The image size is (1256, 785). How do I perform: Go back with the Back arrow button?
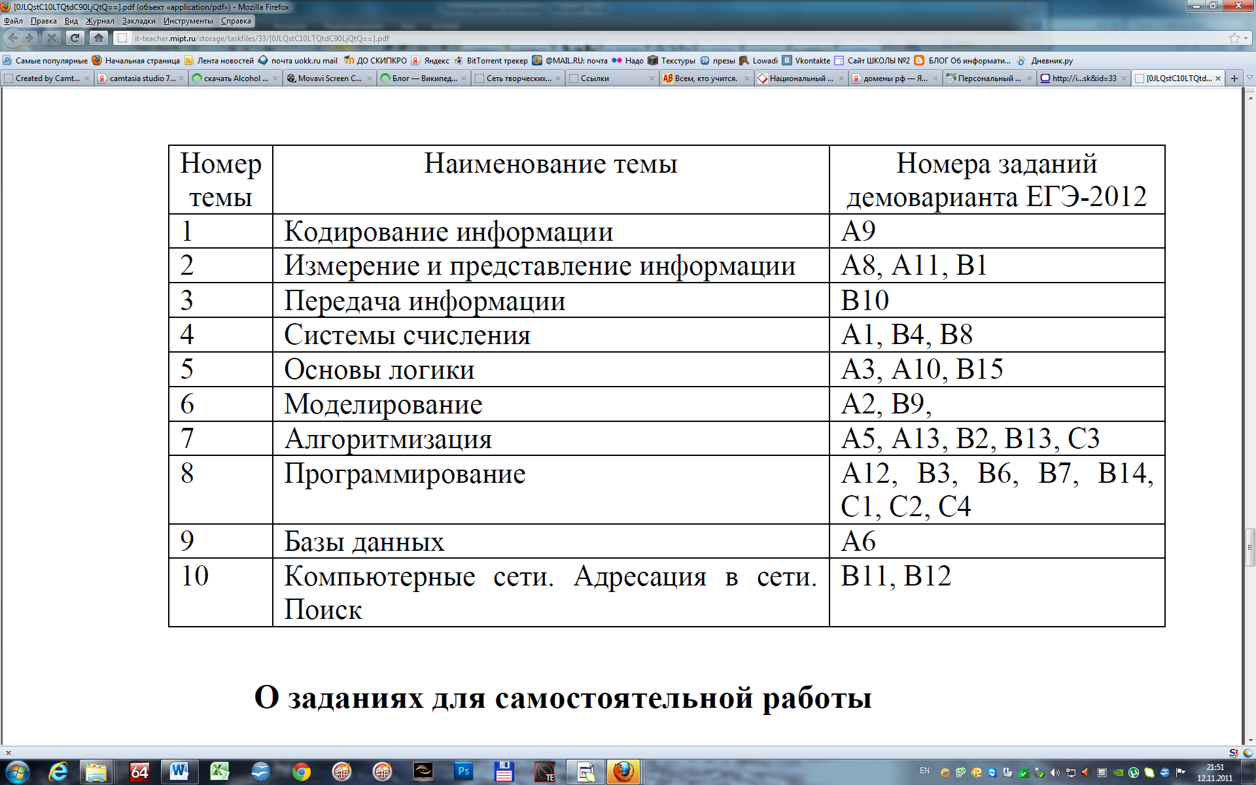(x=13, y=38)
